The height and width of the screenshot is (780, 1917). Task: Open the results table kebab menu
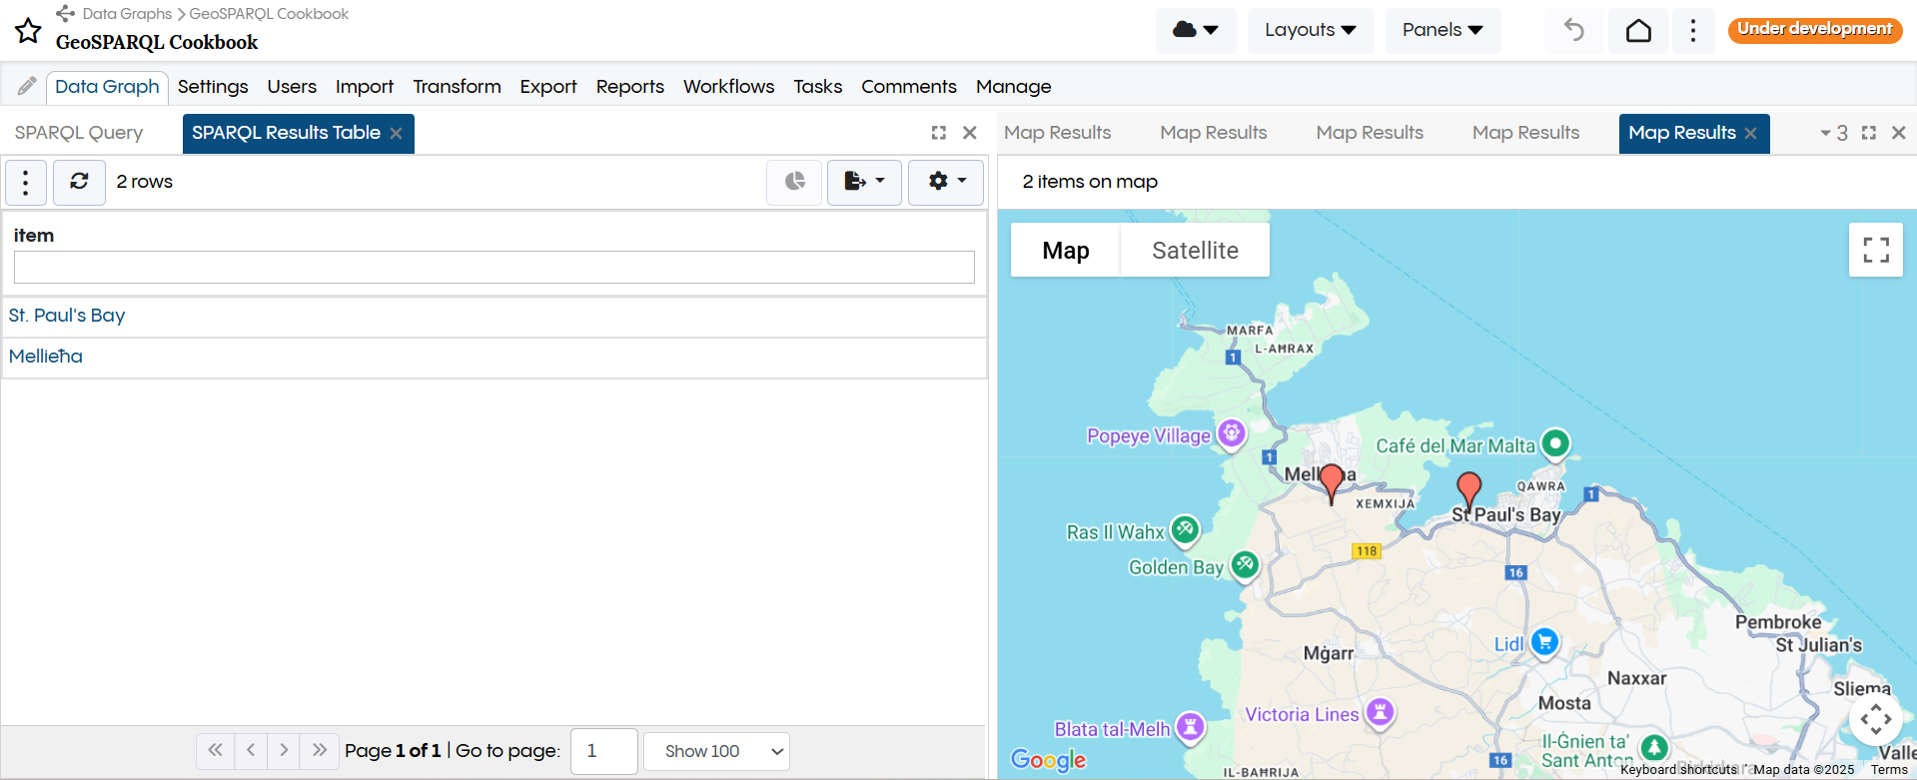(26, 182)
